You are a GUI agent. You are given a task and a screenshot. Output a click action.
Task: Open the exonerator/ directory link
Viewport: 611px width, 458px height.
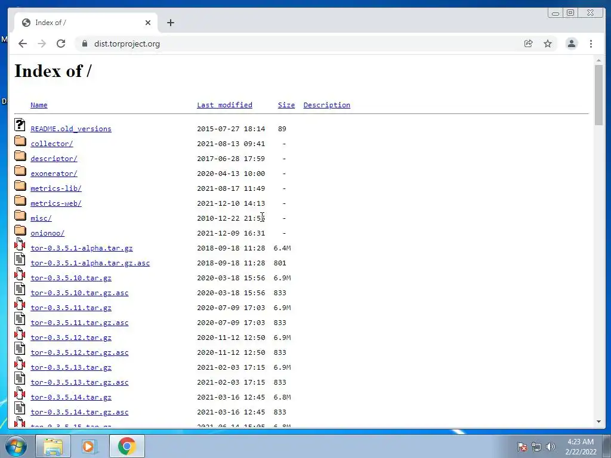coord(54,174)
